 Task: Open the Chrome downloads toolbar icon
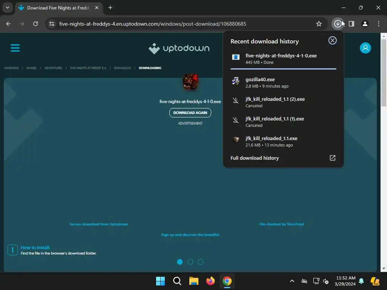337,24
